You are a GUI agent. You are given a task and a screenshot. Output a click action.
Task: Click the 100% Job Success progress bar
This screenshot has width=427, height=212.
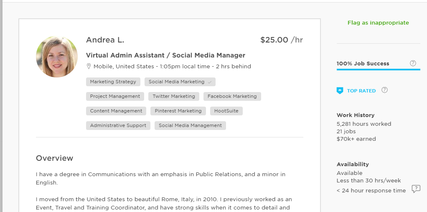click(x=378, y=70)
